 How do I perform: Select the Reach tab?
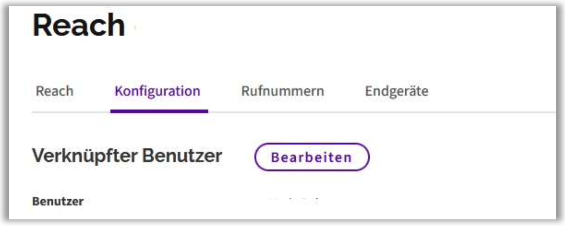54,91
